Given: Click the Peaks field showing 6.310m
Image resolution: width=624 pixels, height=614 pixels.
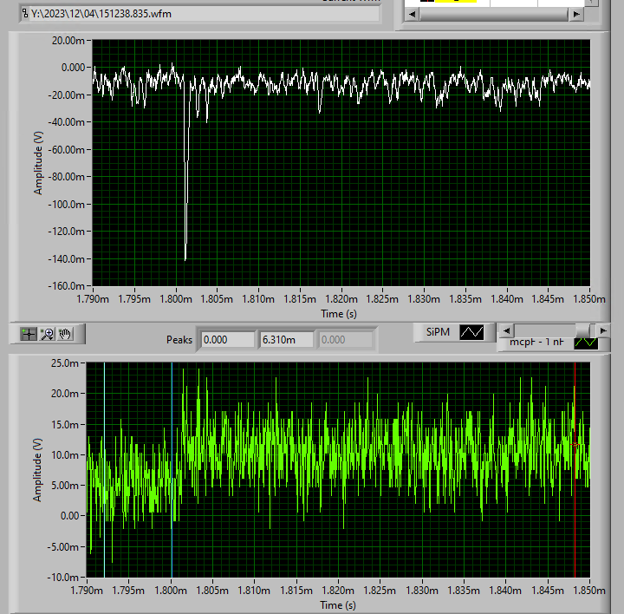Looking at the screenshot, I should pos(285,340).
